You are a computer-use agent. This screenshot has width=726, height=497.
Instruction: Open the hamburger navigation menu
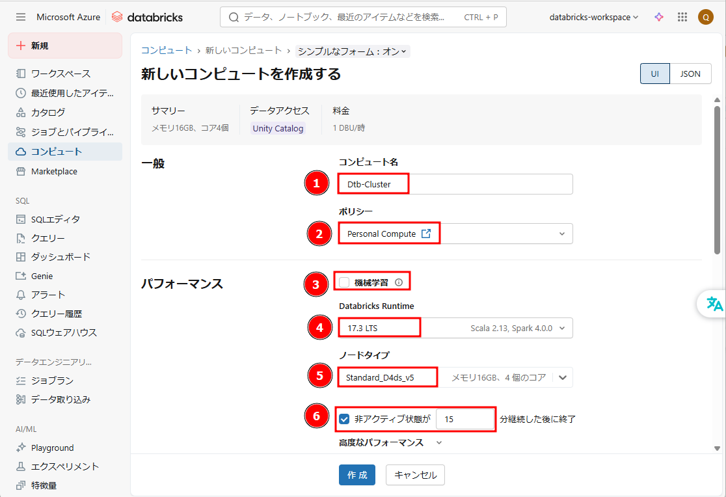(21, 17)
